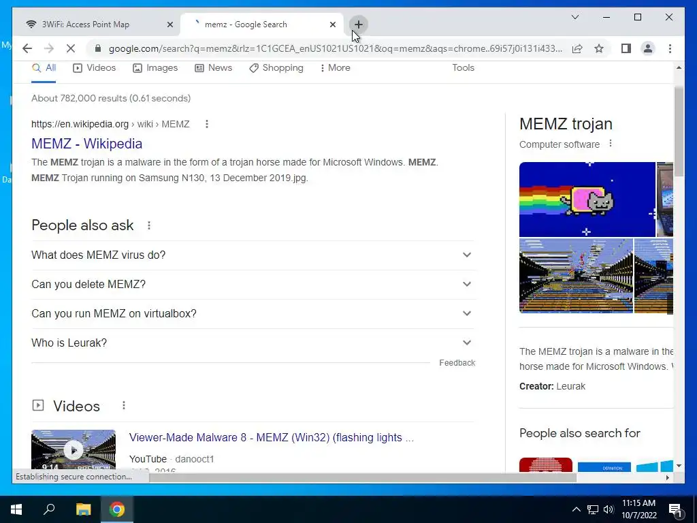The height and width of the screenshot is (523, 697).
Task: Open the MEMZ - Wikipedia result
Action: pos(86,144)
